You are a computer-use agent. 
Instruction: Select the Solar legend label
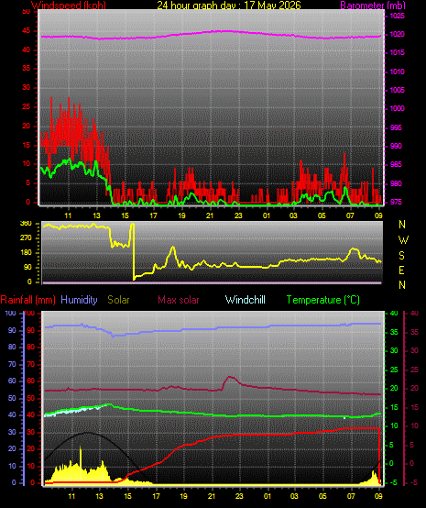[118, 300]
